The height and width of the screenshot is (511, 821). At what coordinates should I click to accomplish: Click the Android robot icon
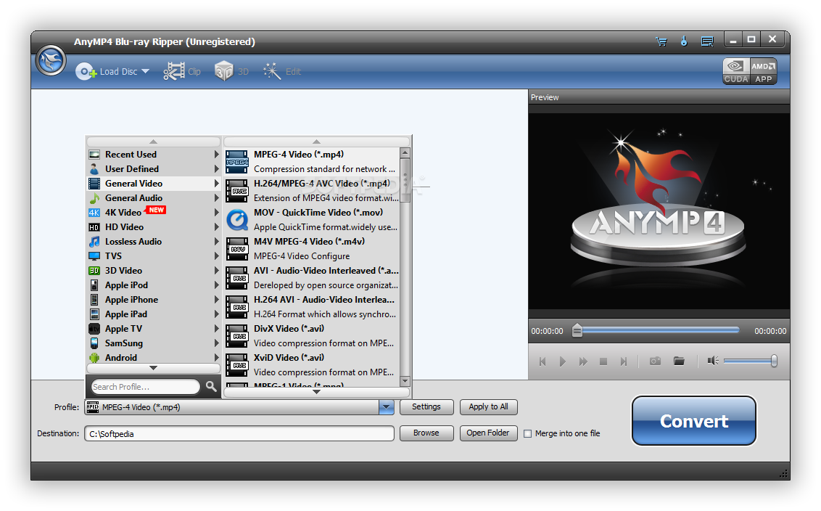tap(94, 358)
